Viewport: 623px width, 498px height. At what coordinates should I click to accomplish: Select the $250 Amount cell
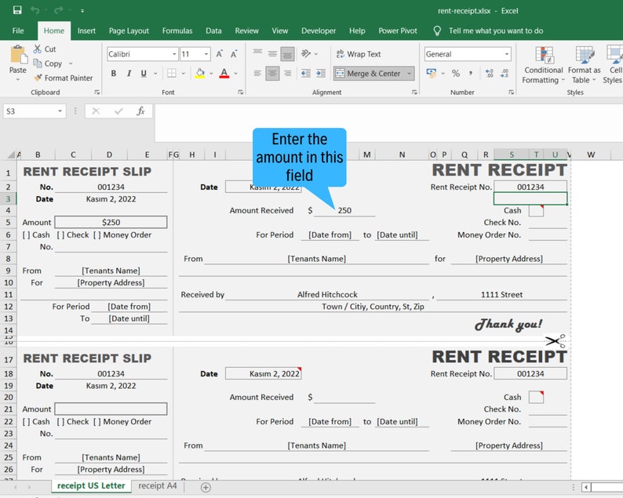[x=111, y=223]
